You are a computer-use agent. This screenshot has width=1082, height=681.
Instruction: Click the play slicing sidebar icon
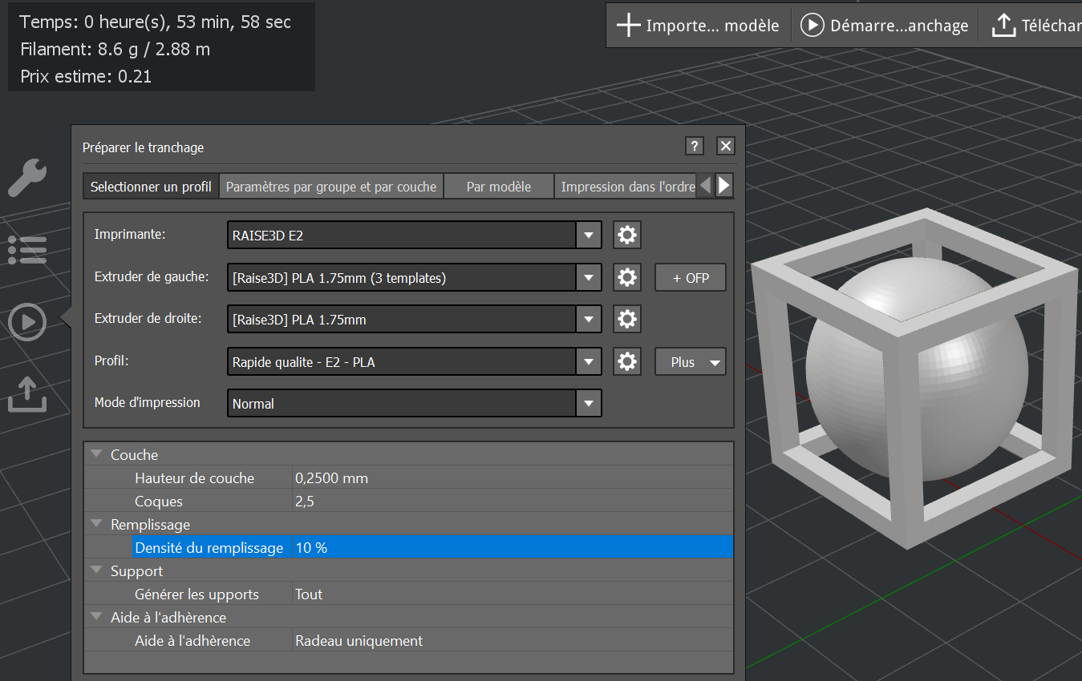pos(27,322)
